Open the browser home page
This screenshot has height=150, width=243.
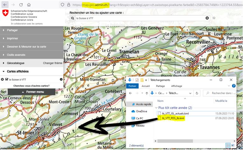(29, 5)
